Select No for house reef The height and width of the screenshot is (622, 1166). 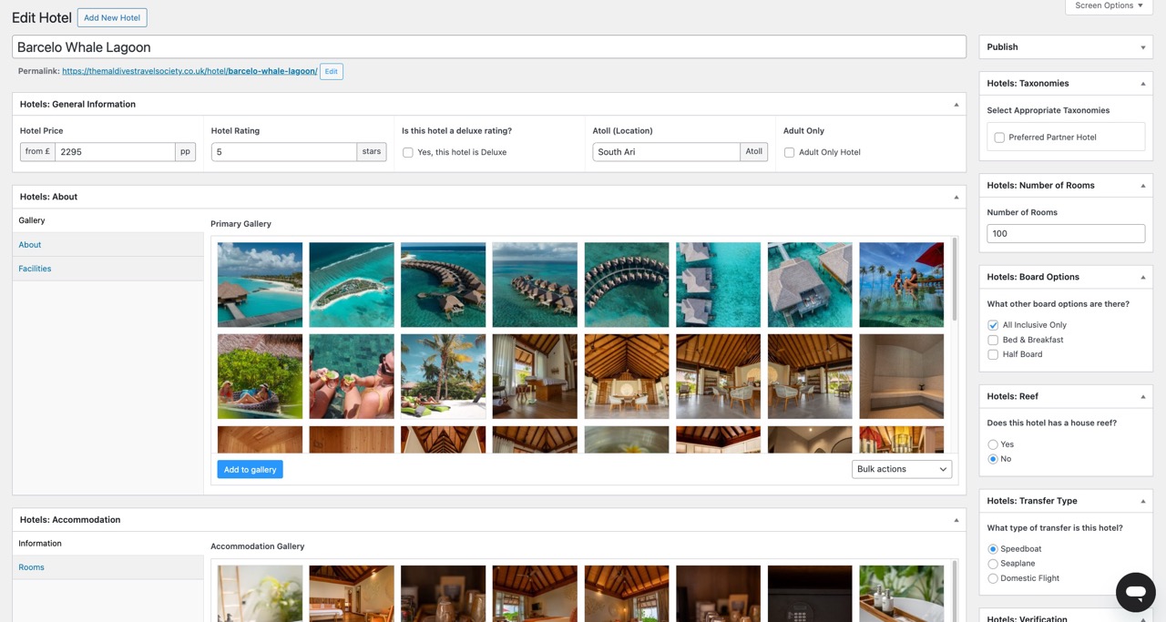993,459
